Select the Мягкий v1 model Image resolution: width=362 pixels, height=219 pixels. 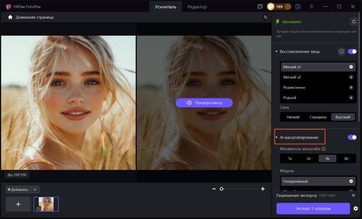click(318, 67)
